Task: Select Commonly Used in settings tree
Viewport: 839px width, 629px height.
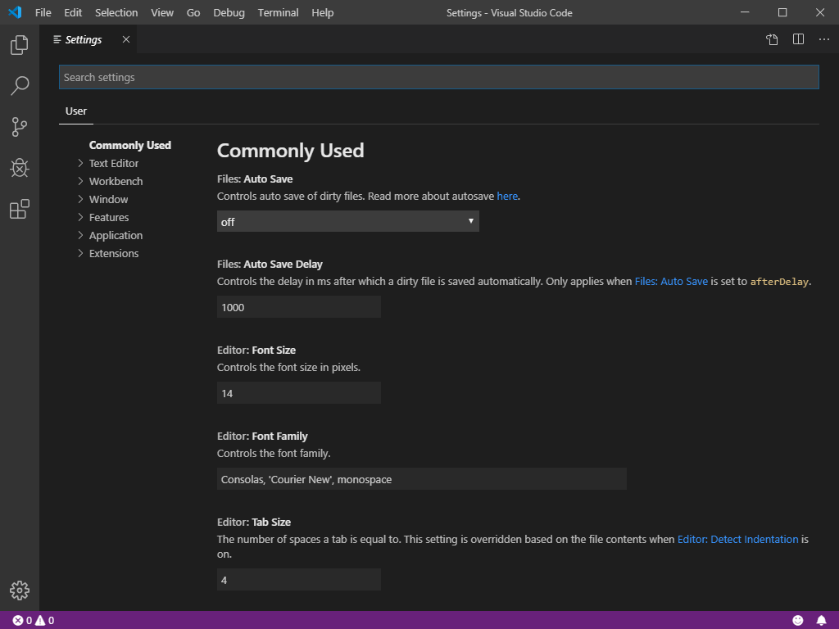Action: (130, 146)
